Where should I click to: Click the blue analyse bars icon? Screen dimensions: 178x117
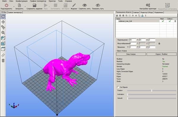tap(142, 15)
